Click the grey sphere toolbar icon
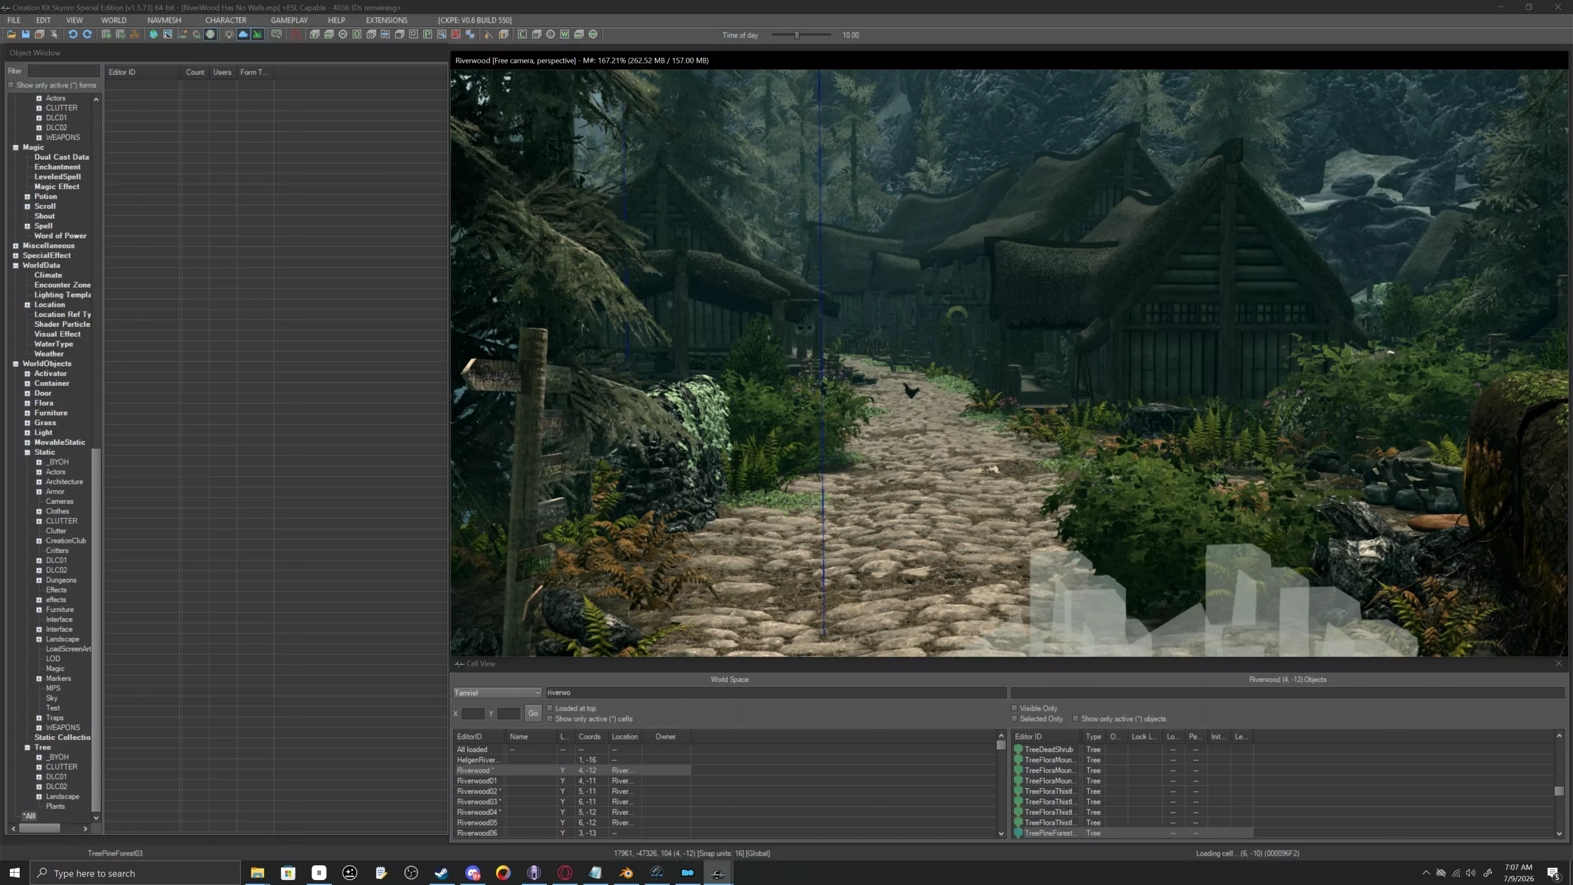Viewport: 1573px width, 885px height. [210, 34]
